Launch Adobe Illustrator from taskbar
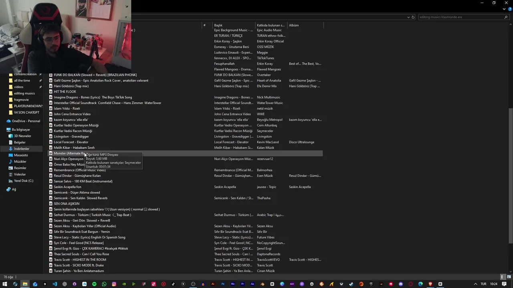 tap(213, 284)
